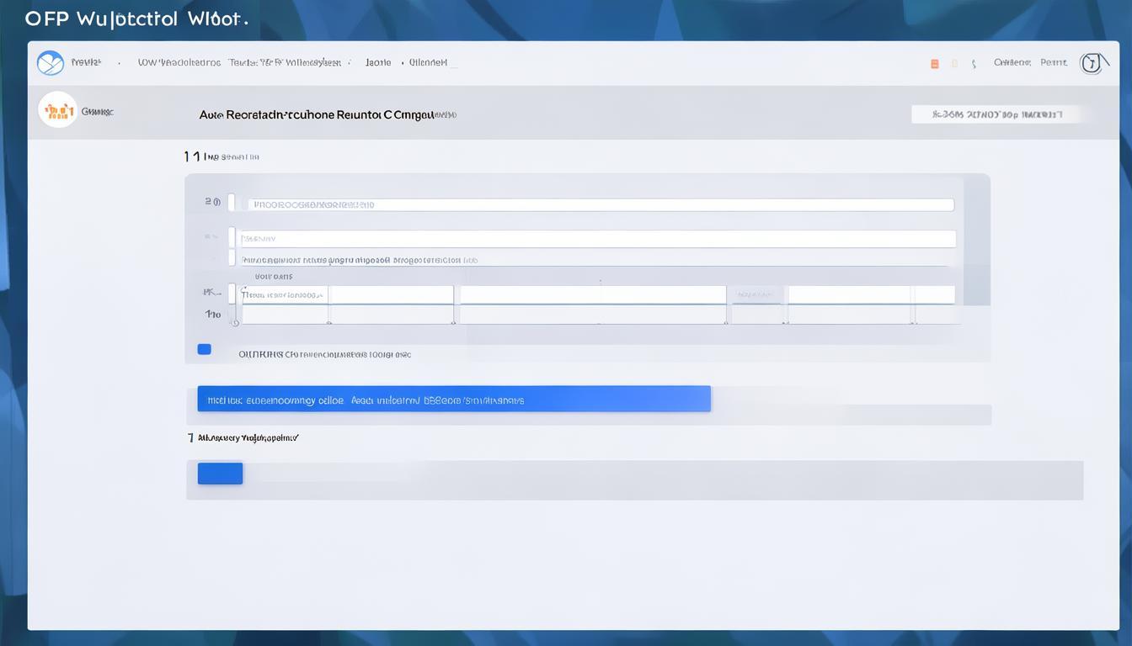Click the pale yellow icon beside the orange square

[x=954, y=64]
